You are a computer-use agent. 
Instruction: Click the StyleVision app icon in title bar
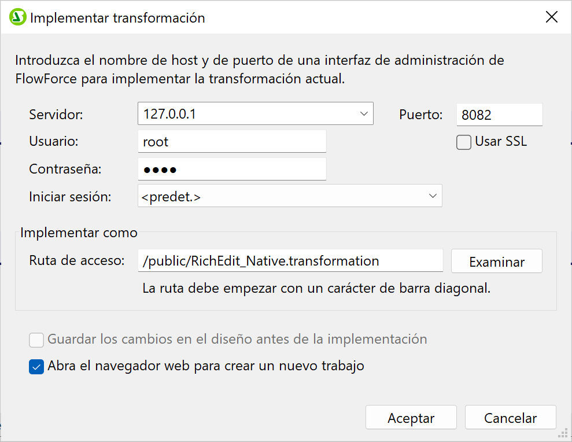coord(18,17)
